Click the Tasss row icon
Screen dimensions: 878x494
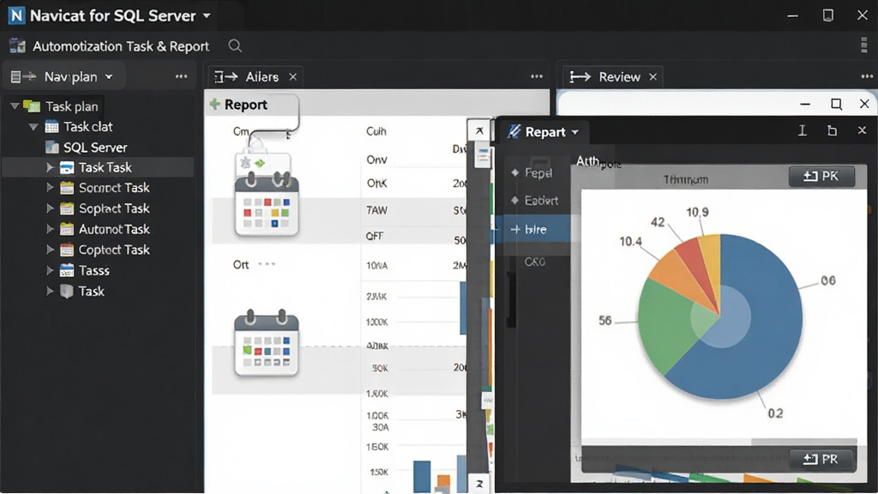(67, 270)
